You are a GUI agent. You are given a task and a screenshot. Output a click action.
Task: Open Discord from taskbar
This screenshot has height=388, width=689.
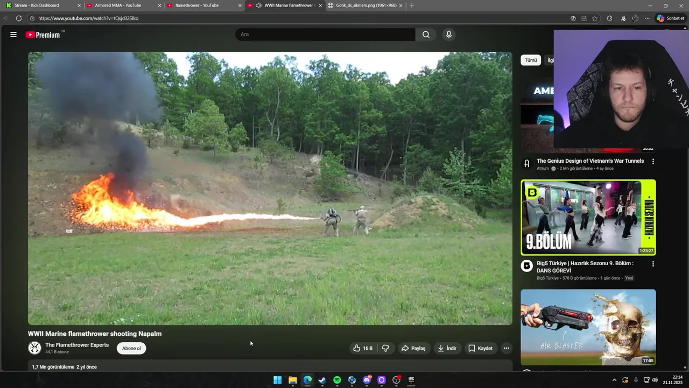[x=367, y=380]
